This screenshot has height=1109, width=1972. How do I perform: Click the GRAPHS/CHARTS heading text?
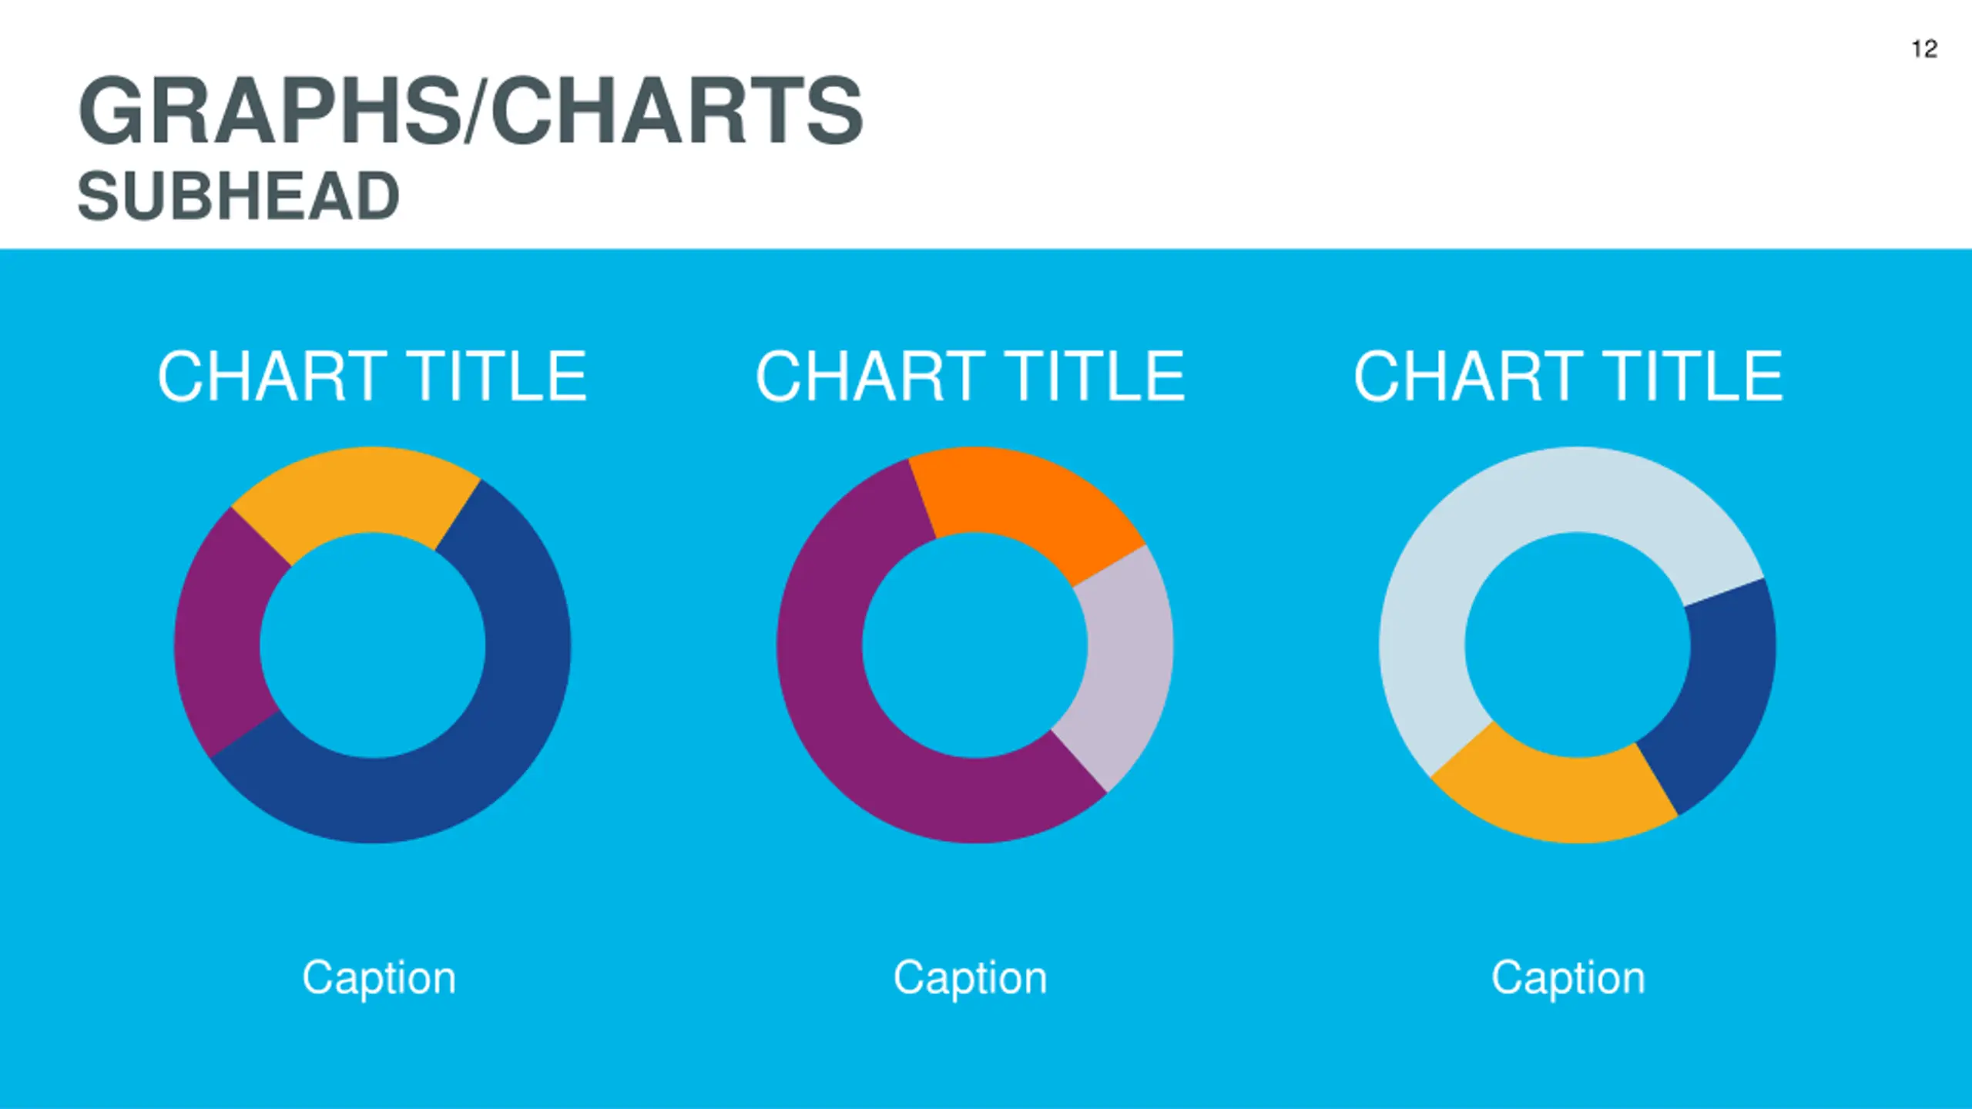pos(471,111)
